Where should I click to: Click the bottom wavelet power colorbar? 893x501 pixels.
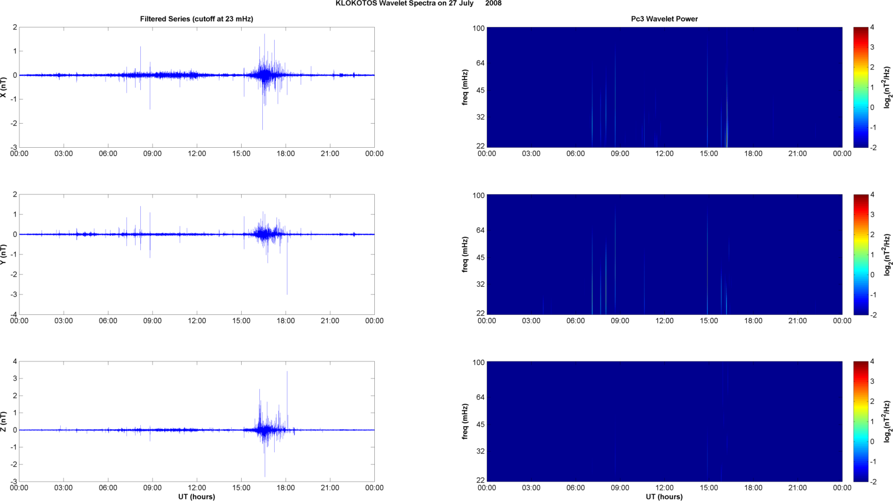[861, 422]
